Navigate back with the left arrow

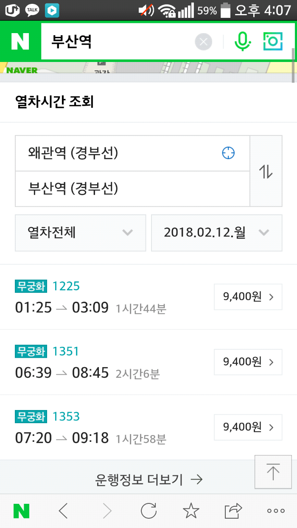(63, 511)
